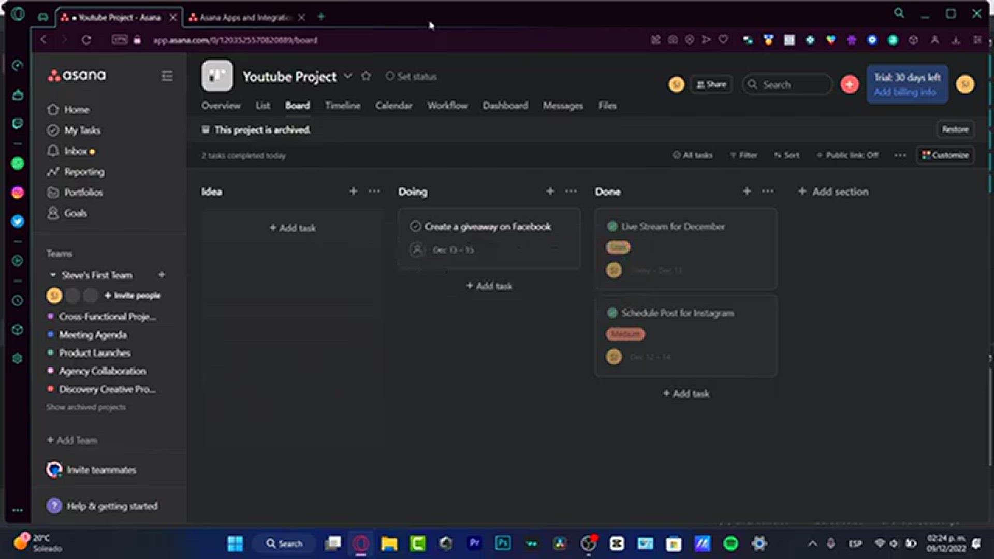This screenshot has height=559, width=994.
Task: Open Meeting Agenda project
Action: [93, 335]
